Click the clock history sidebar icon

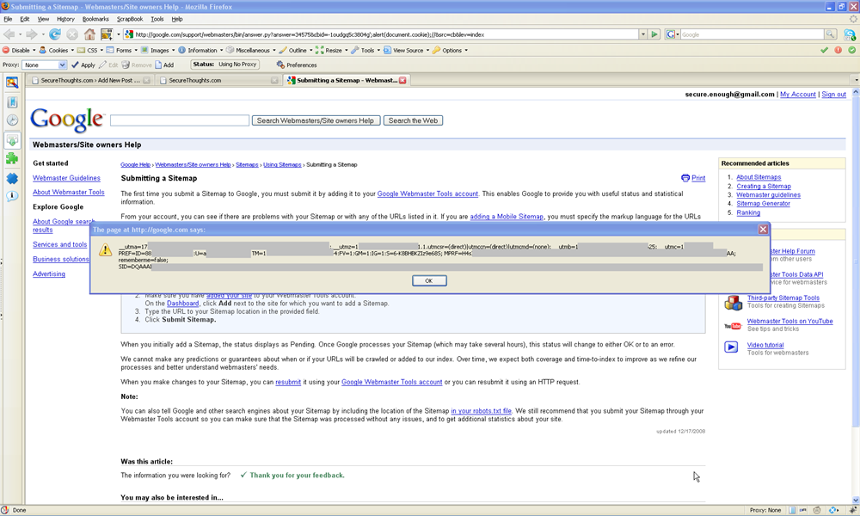pyautogui.click(x=11, y=120)
